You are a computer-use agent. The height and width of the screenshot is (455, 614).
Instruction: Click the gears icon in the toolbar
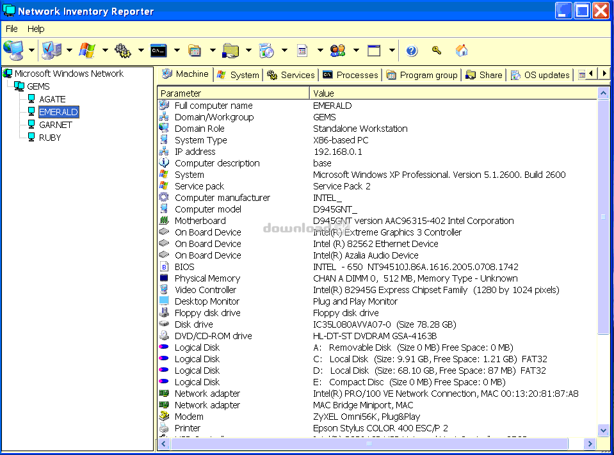122,51
